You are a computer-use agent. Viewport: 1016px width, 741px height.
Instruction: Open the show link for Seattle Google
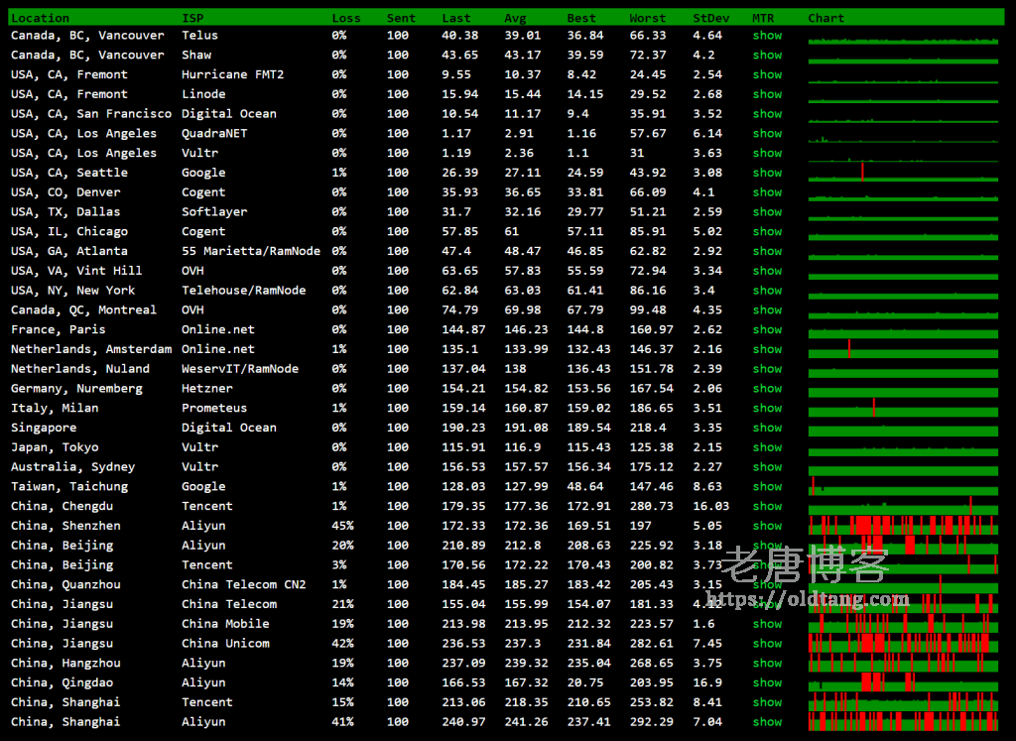pos(767,173)
